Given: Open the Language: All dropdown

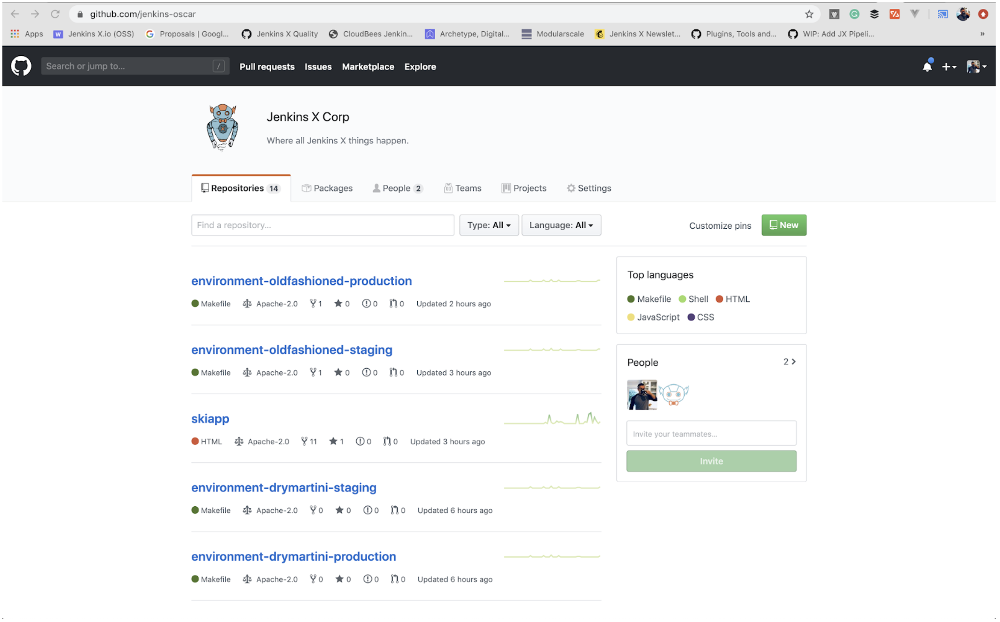Looking at the screenshot, I should tap(561, 225).
